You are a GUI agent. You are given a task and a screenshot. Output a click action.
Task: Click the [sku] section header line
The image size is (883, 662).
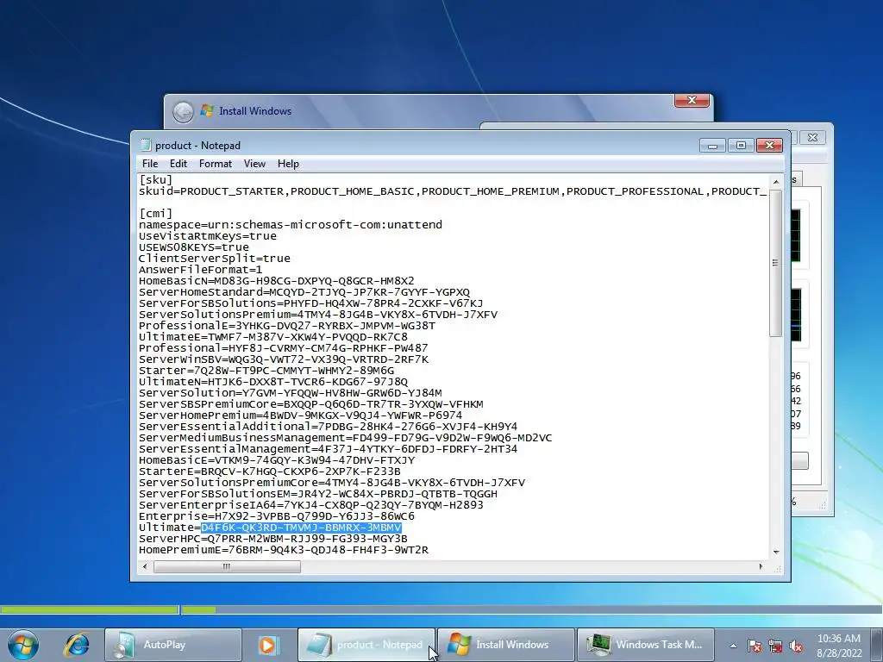[x=156, y=180]
